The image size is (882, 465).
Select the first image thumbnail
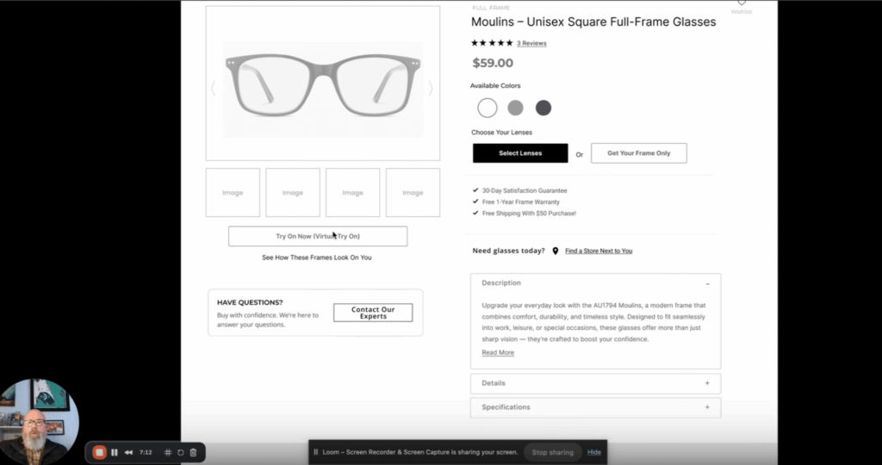(x=233, y=193)
